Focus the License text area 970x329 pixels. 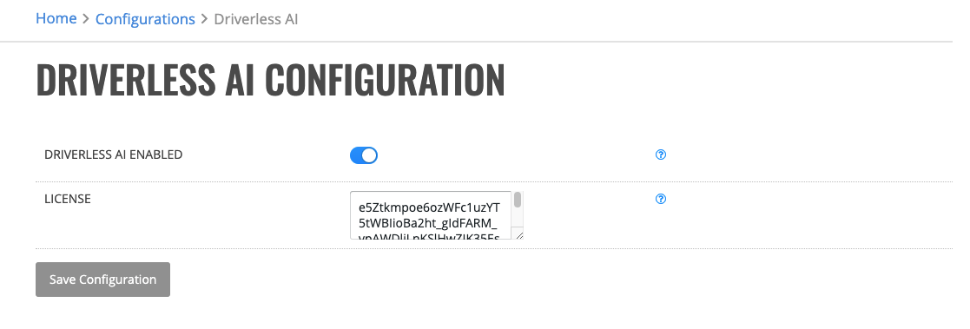(x=437, y=215)
